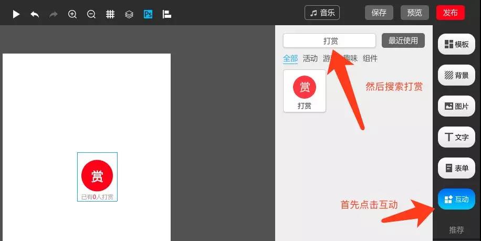481x241 pixels.
Task: Click the 预览 preview button
Action: pyautogui.click(x=415, y=13)
